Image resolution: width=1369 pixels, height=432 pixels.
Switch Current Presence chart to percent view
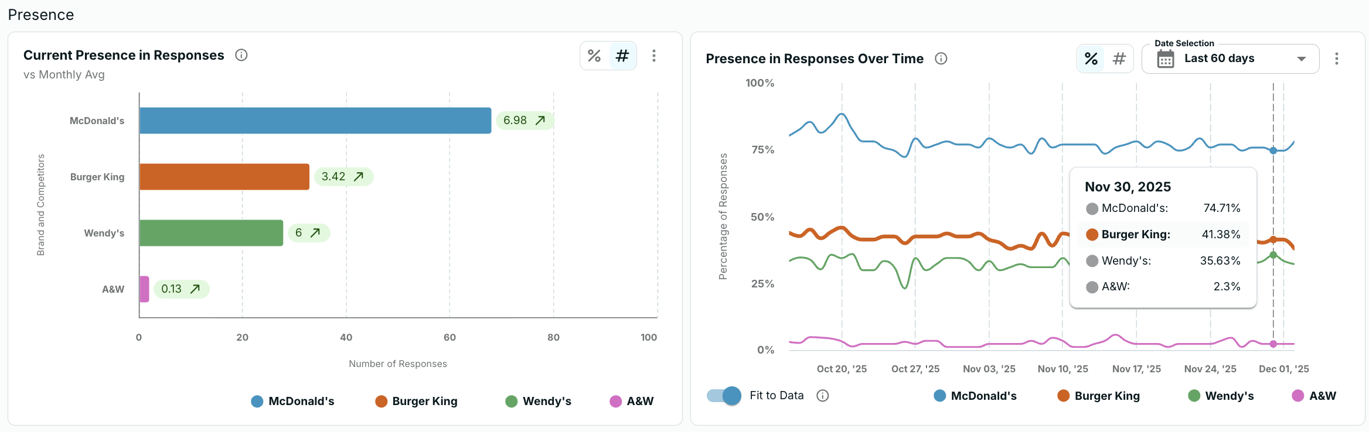[594, 56]
